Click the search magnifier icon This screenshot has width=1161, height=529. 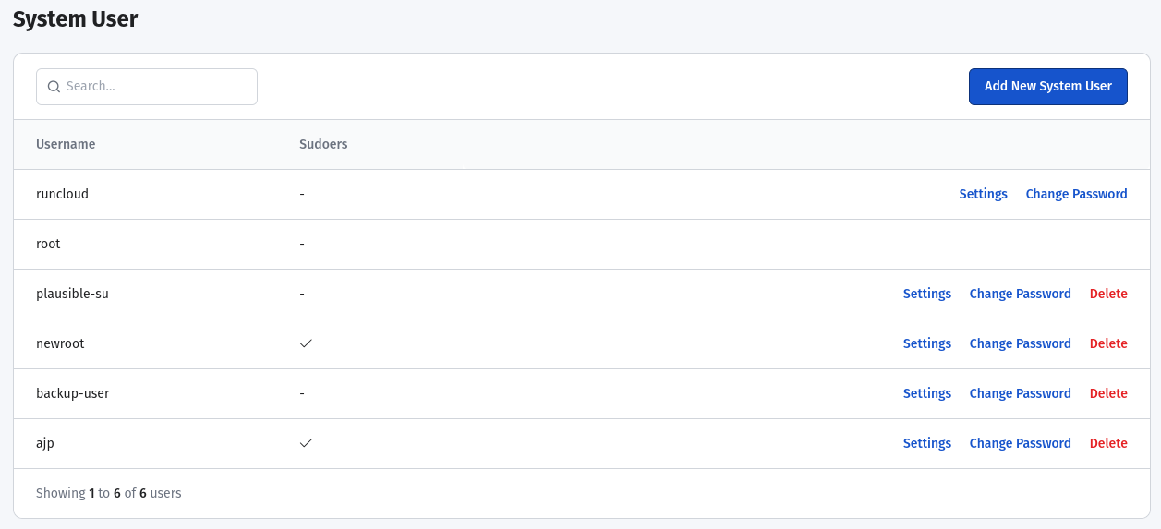click(54, 87)
